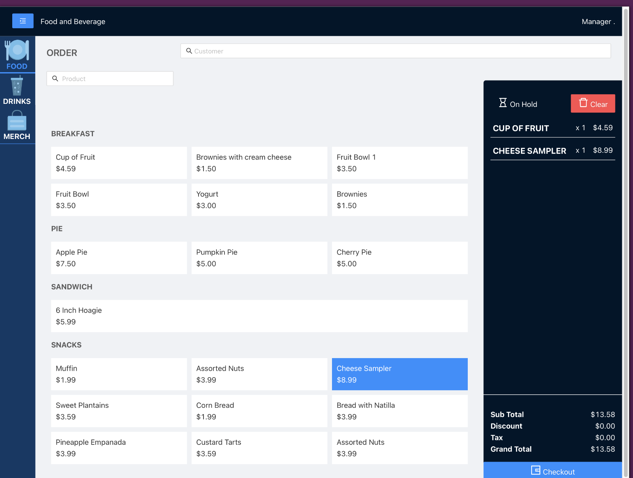Add 6 Inch Hoagie to order
This screenshot has width=633, height=478.
259,316
